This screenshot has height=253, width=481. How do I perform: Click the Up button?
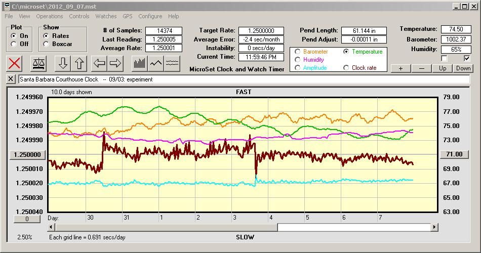(x=443, y=68)
